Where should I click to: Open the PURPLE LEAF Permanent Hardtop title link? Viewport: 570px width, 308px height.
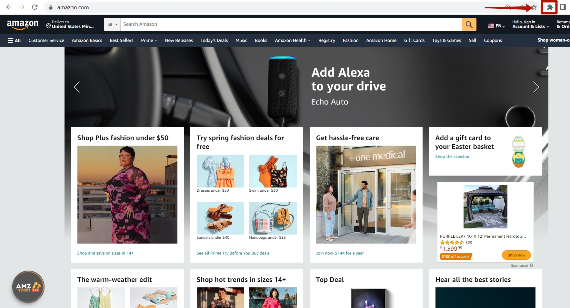pos(483,236)
